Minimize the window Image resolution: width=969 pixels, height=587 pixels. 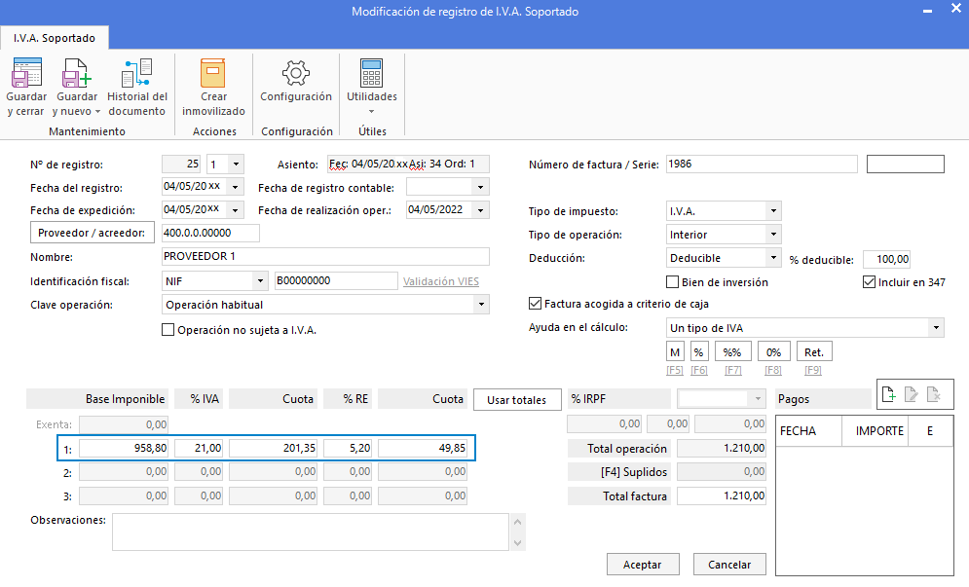click(x=927, y=11)
